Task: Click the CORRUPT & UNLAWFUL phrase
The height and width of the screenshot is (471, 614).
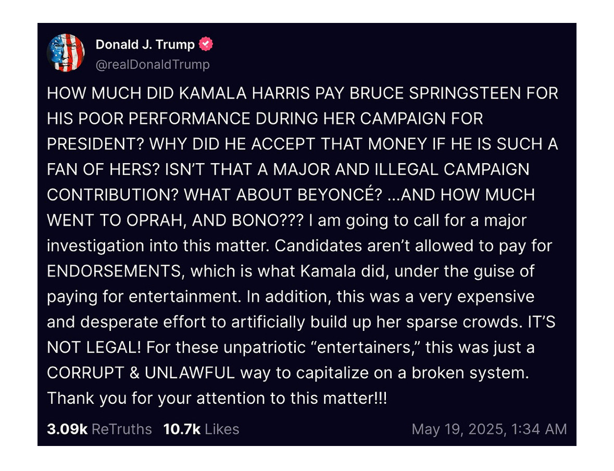Action: (x=141, y=373)
